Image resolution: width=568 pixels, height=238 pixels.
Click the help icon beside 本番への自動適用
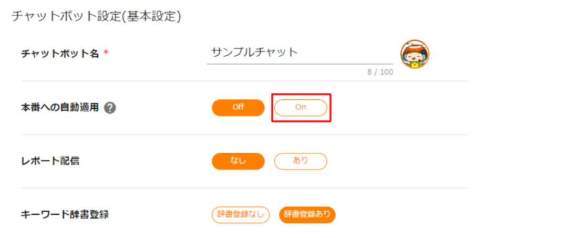(x=110, y=108)
